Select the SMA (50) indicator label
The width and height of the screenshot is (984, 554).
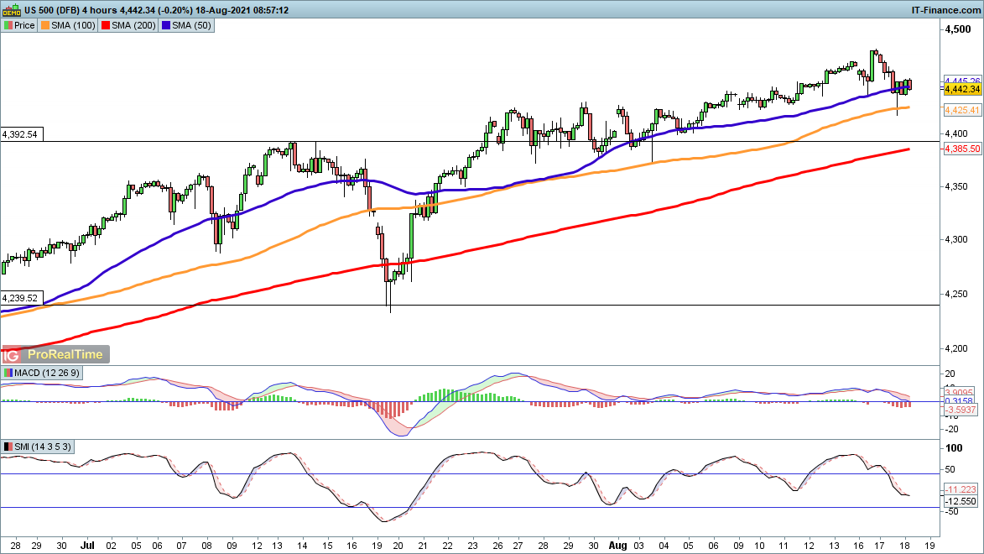[x=190, y=25]
